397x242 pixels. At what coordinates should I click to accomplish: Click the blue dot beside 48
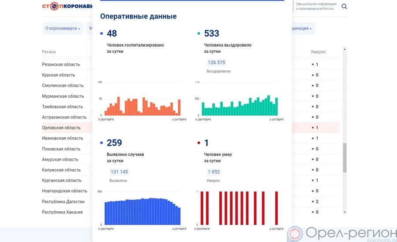pyautogui.click(x=102, y=33)
